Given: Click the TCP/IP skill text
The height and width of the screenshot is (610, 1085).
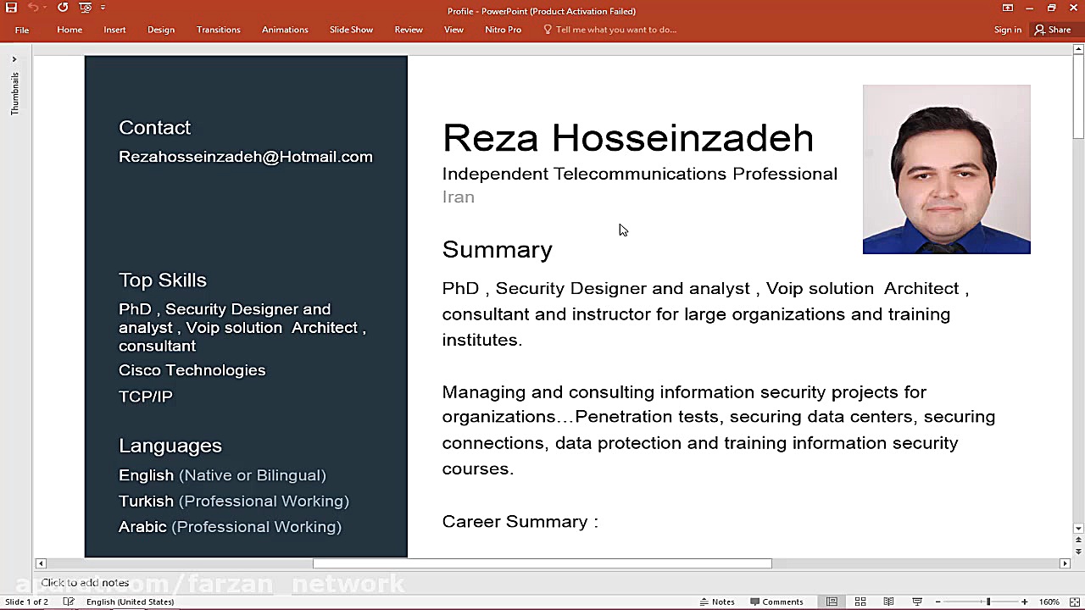Looking at the screenshot, I should click(x=146, y=396).
